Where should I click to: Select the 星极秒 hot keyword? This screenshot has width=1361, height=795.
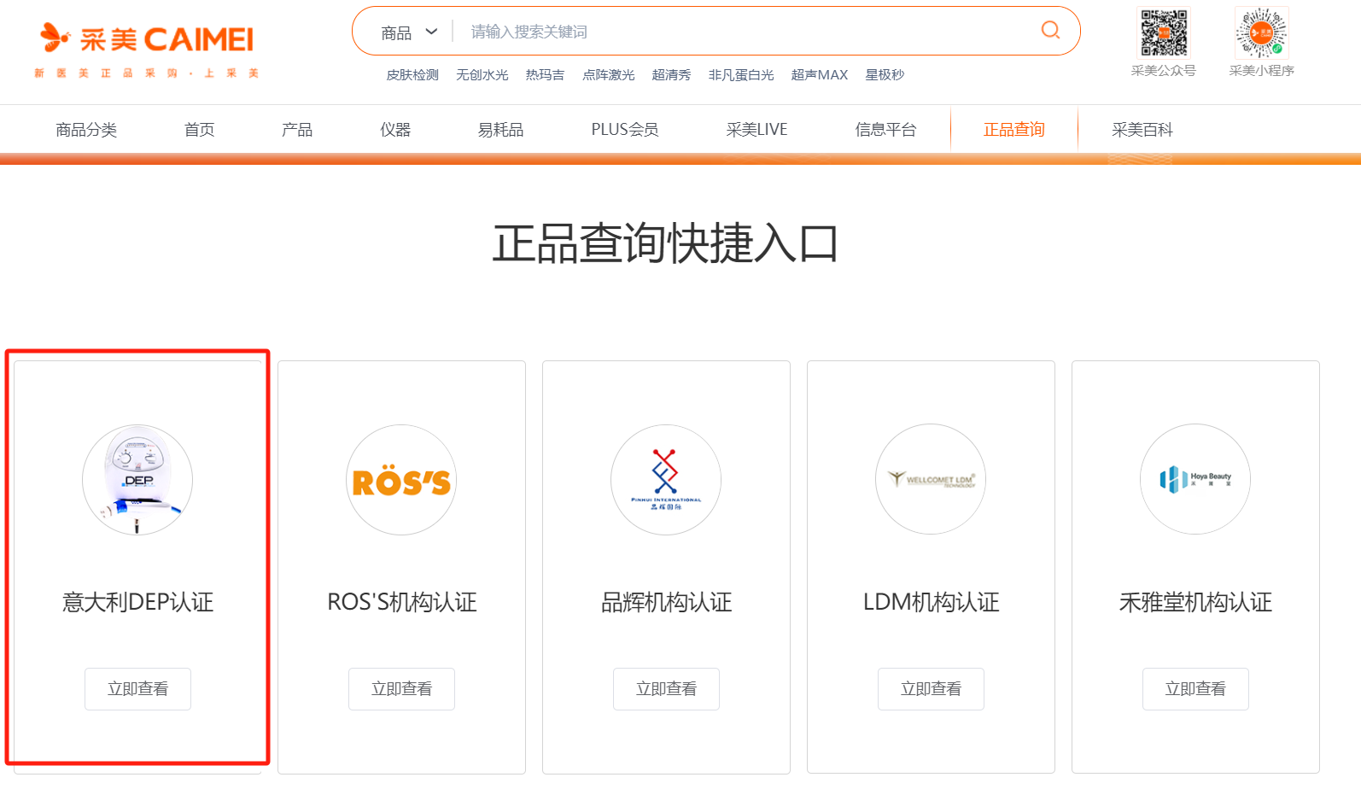pyautogui.click(x=885, y=75)
